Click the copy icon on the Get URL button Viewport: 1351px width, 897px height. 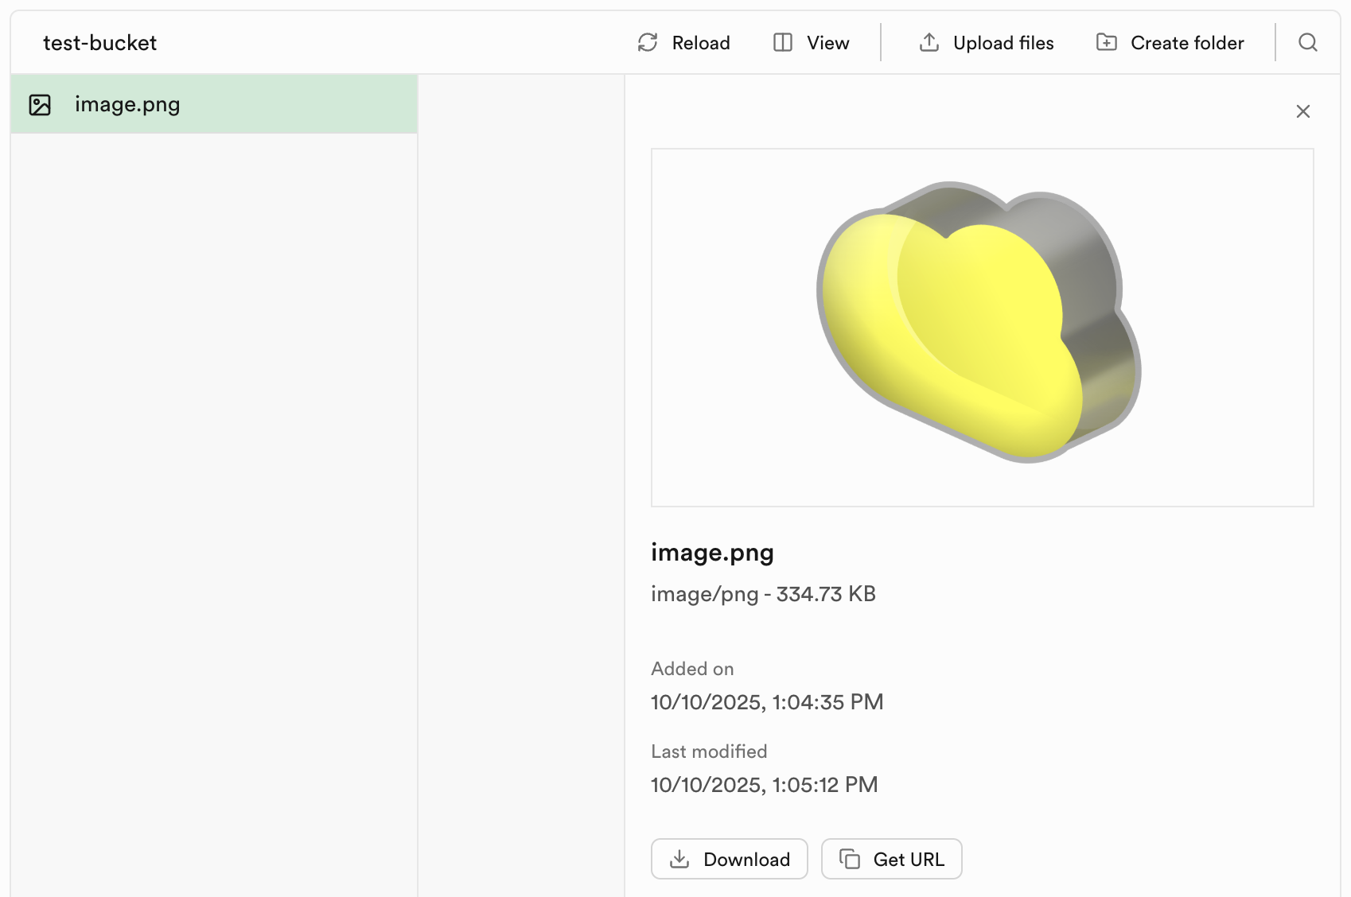click(x=850, y=859)
